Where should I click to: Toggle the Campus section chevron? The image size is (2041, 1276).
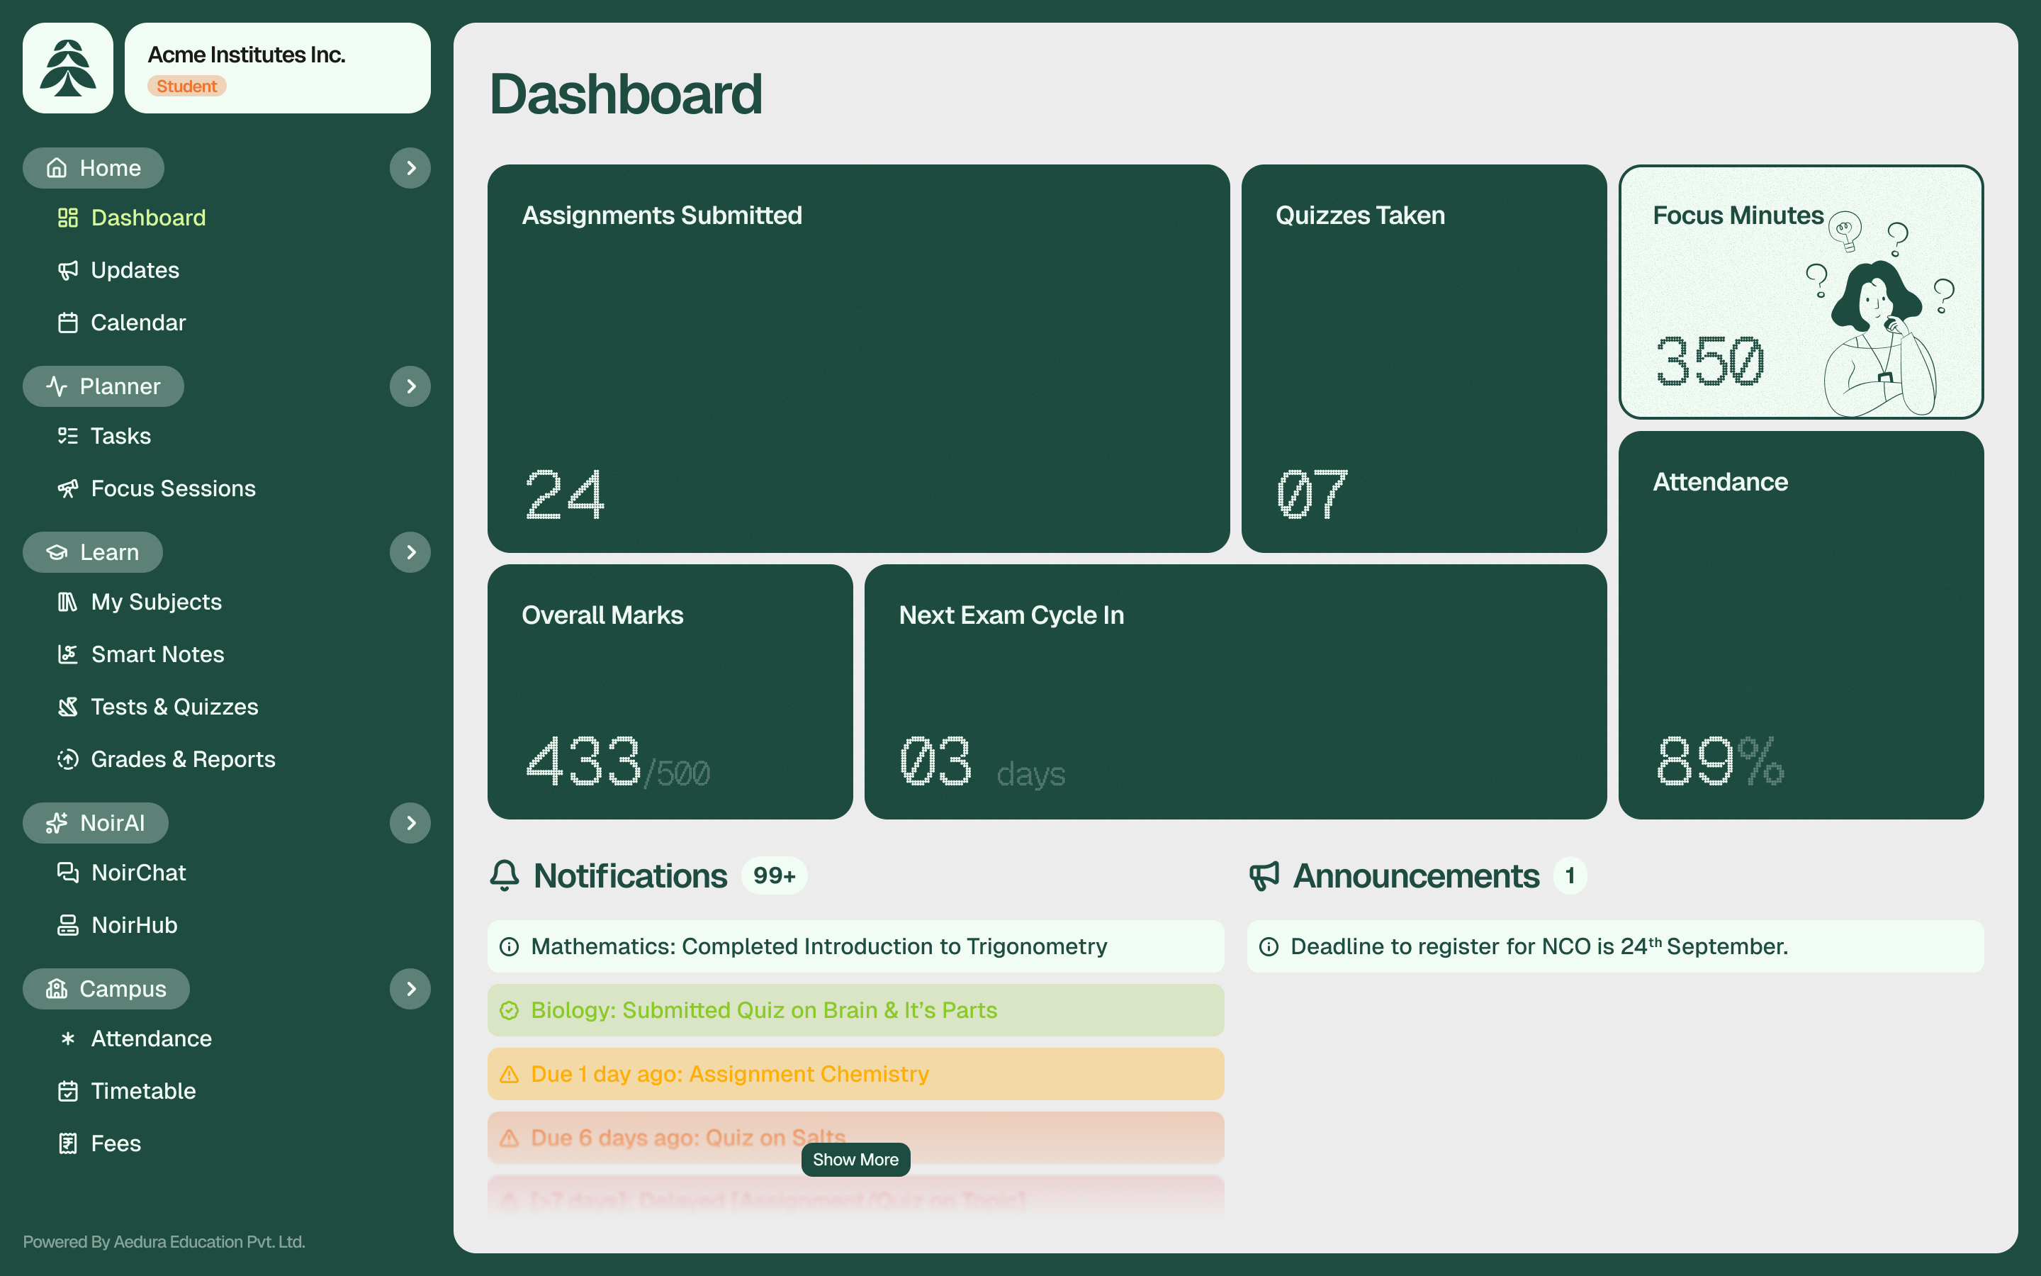tap(410, 988)
